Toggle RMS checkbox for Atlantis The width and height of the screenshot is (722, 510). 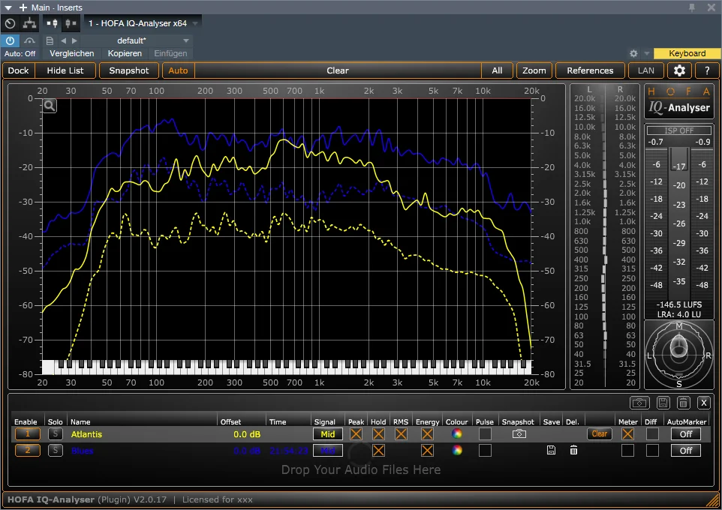(x=401, y=434)
